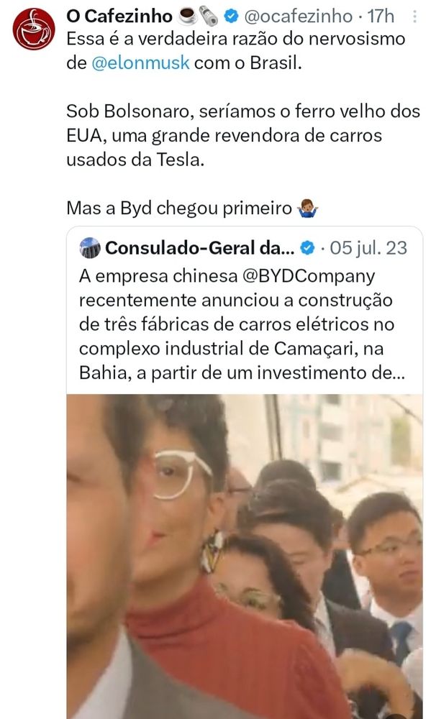Click the verified badge beside Consulado-Geral da...
The width and height of the screenshot is (436, 719).
[307, 248]
